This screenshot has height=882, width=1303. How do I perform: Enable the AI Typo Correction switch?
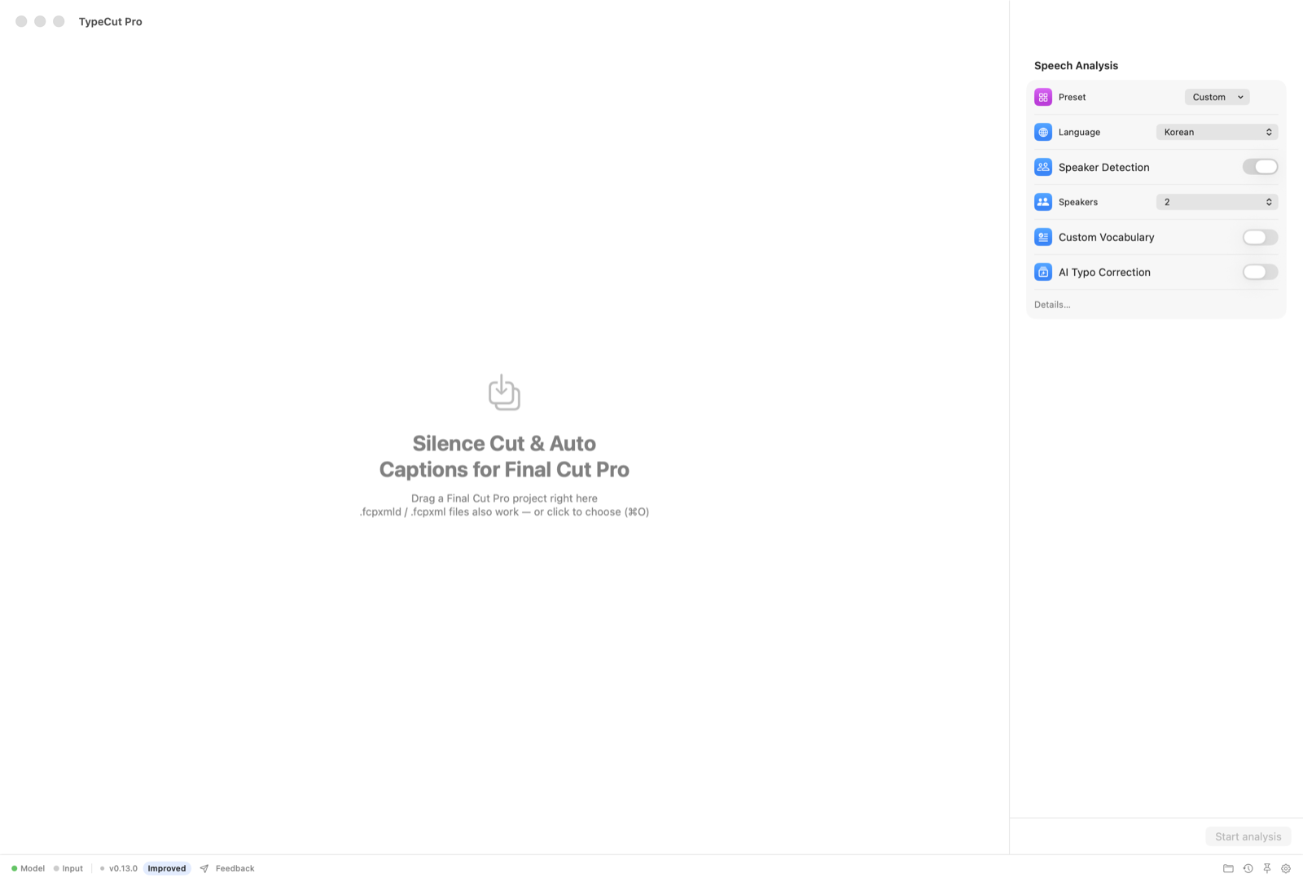pos(1260,272)
